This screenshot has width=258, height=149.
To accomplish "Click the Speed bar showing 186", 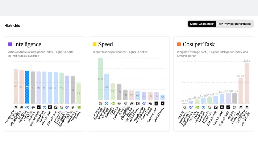I will point(107,87).
